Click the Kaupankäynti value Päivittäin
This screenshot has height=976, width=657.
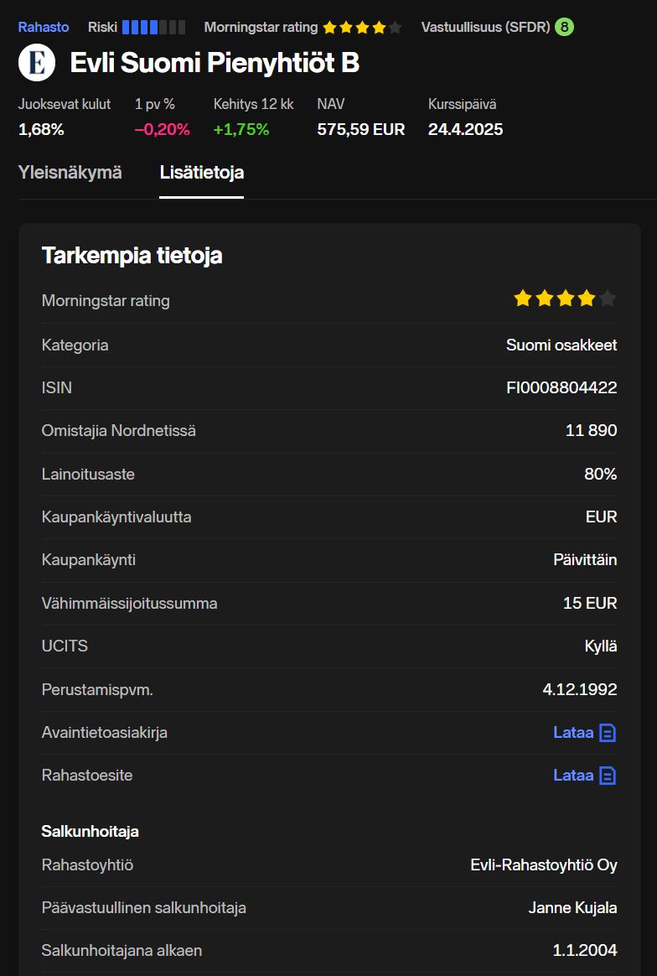tap(586, 560)
